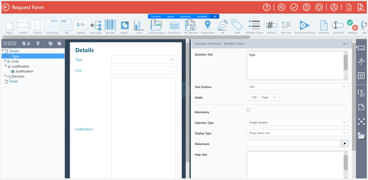Viewport: 368px width, 180px height.
Task: Tick the Mandatory checkbox
Action: tap(248, 110)
